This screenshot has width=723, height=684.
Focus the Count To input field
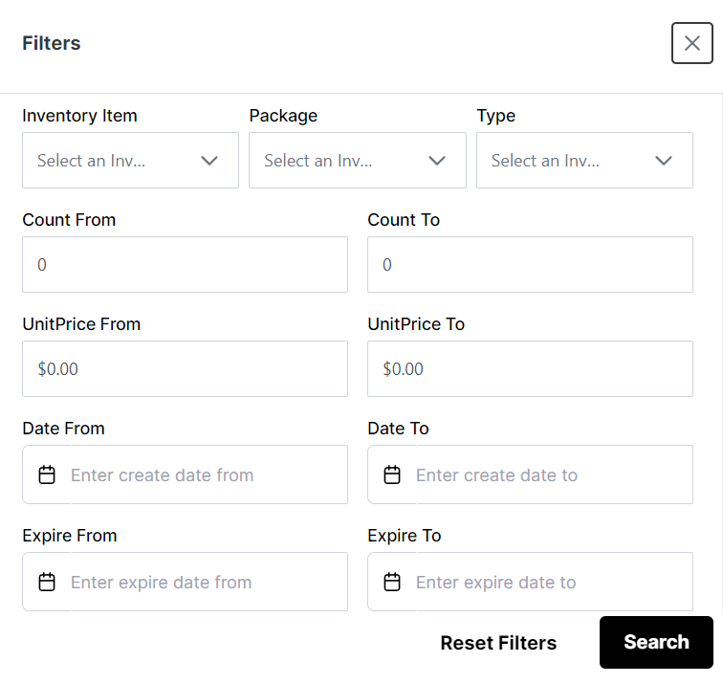[530, 264]
